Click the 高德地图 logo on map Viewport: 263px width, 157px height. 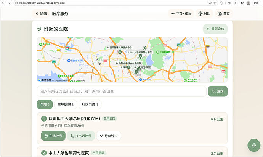(x=45, y=80)
